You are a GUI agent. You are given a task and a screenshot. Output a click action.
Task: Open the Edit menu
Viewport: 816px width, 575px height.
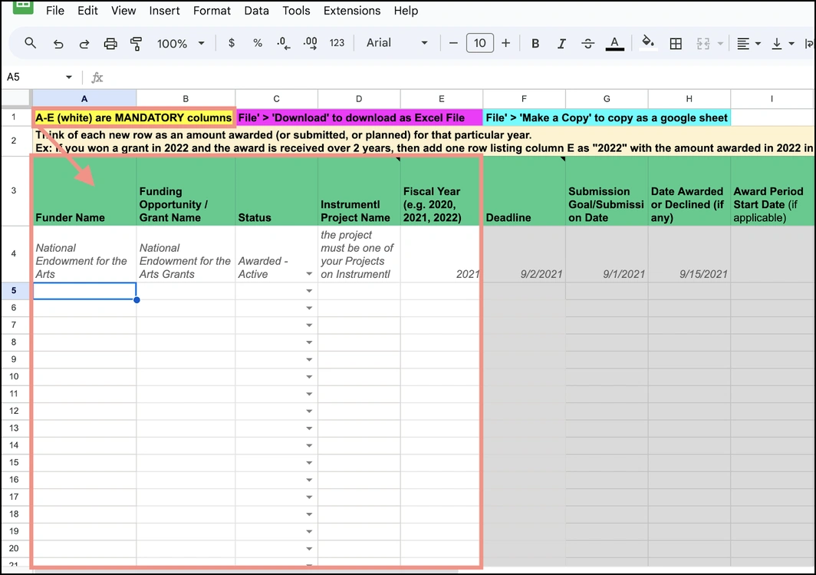point(87,11)
